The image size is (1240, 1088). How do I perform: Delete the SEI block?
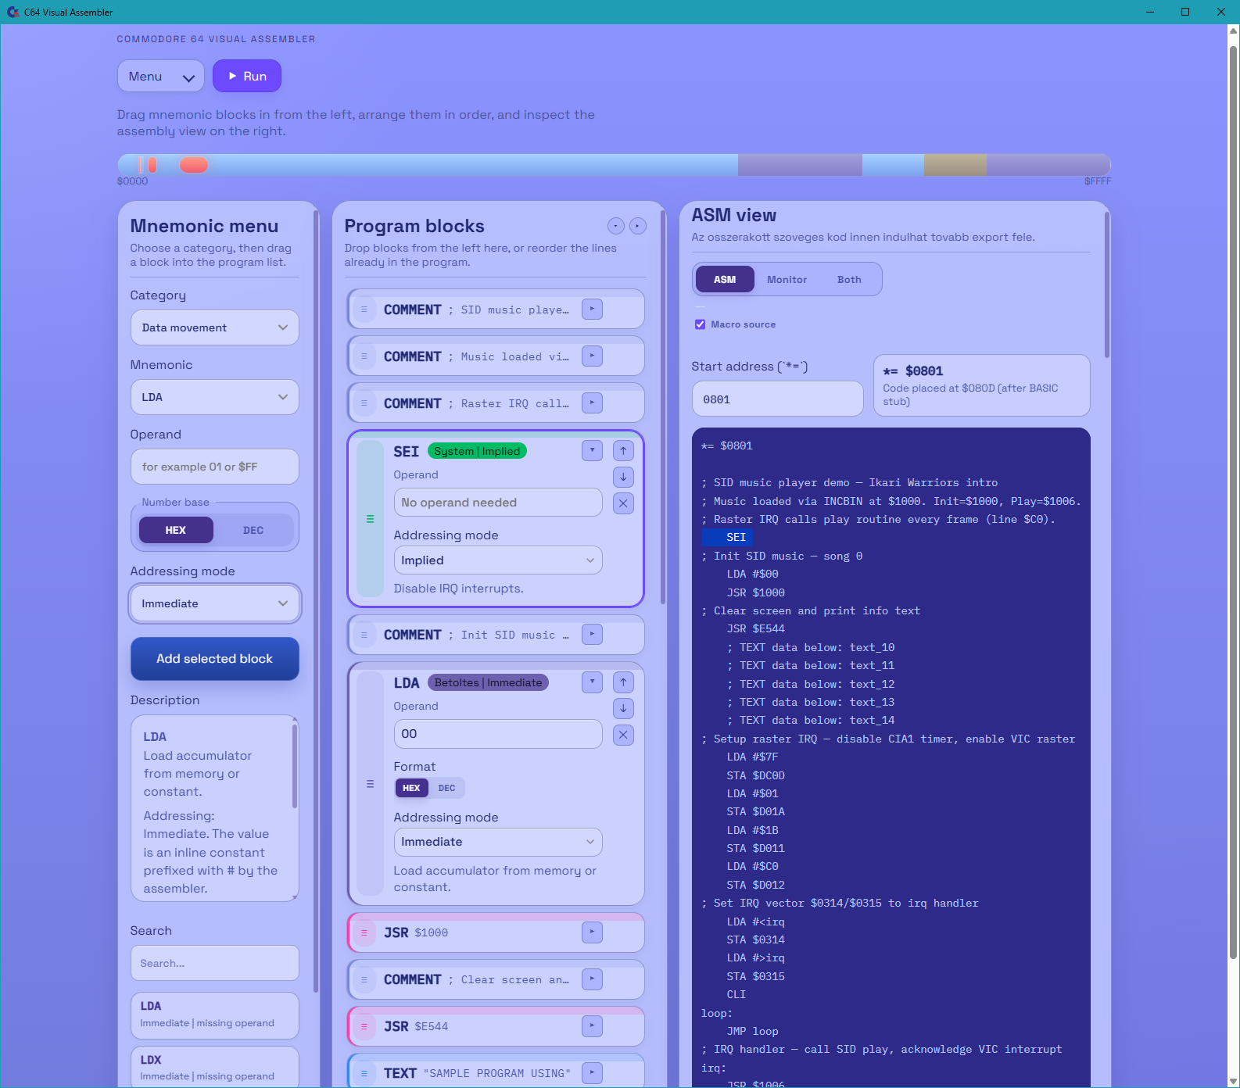623,503
